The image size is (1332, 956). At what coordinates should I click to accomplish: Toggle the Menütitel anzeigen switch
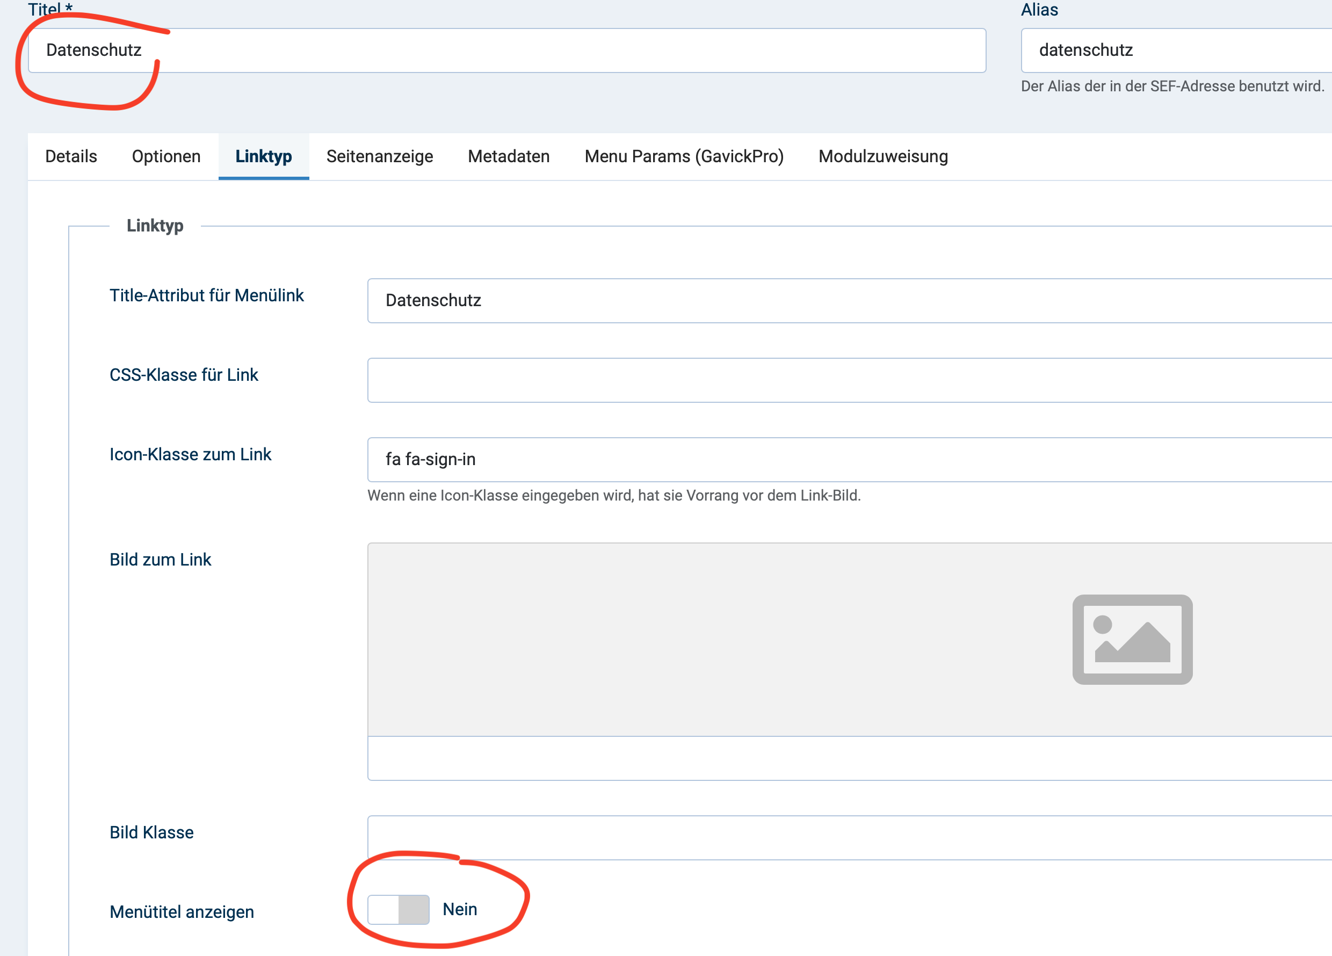tap(398, 909)
